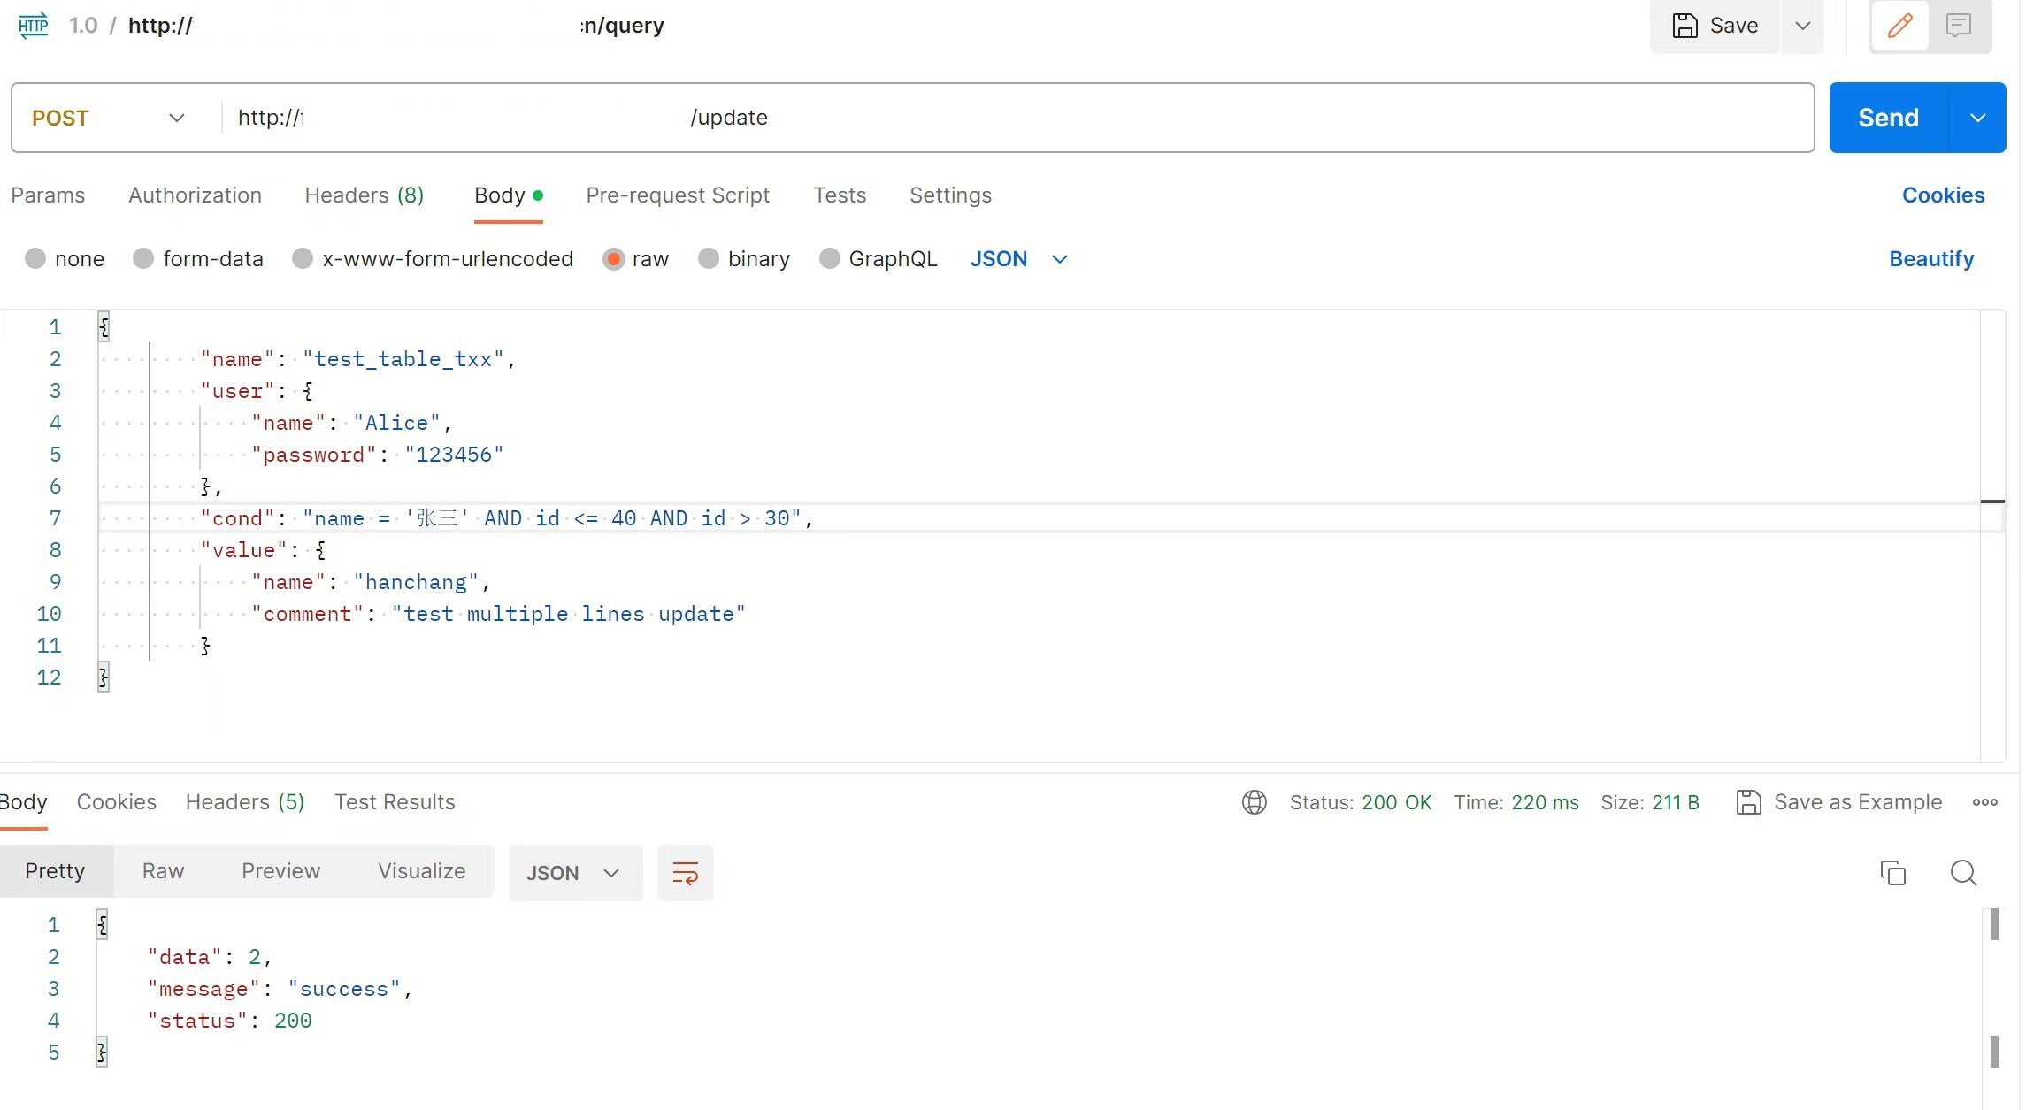Click the pencil edit icon
2026x1110 pixels.
[x=1899, y=26]
